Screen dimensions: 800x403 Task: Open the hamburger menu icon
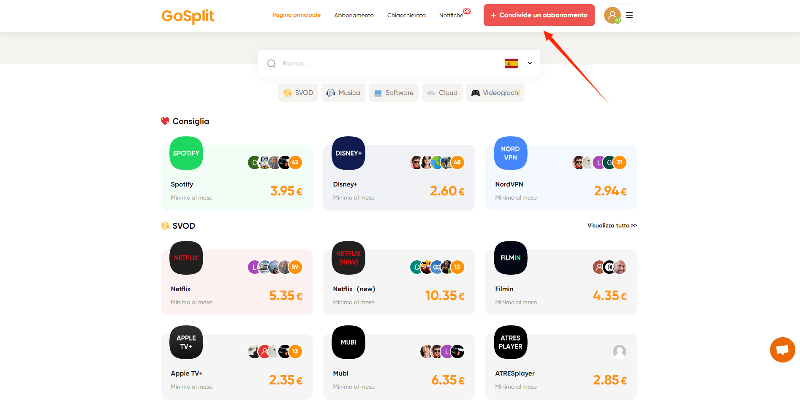629,15
